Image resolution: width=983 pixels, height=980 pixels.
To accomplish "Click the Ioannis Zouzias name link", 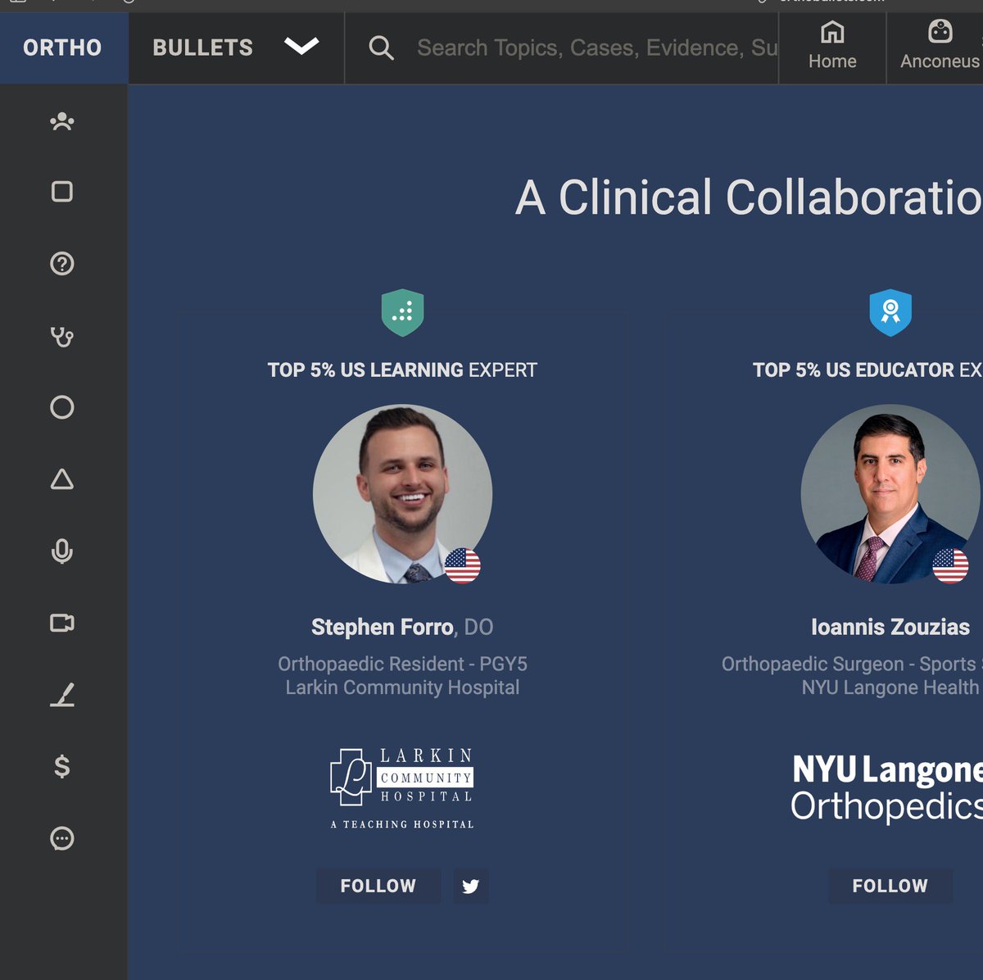I will (890, 627).
